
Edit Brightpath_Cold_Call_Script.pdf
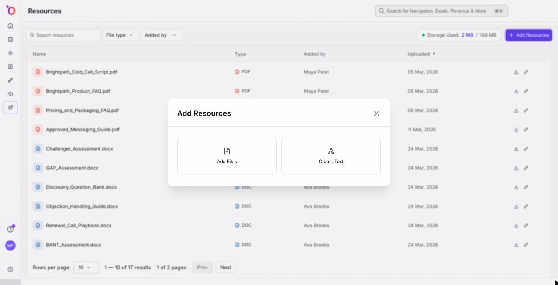click(526, 72)
